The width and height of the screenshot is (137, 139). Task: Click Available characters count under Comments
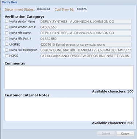tap(113, 91)
